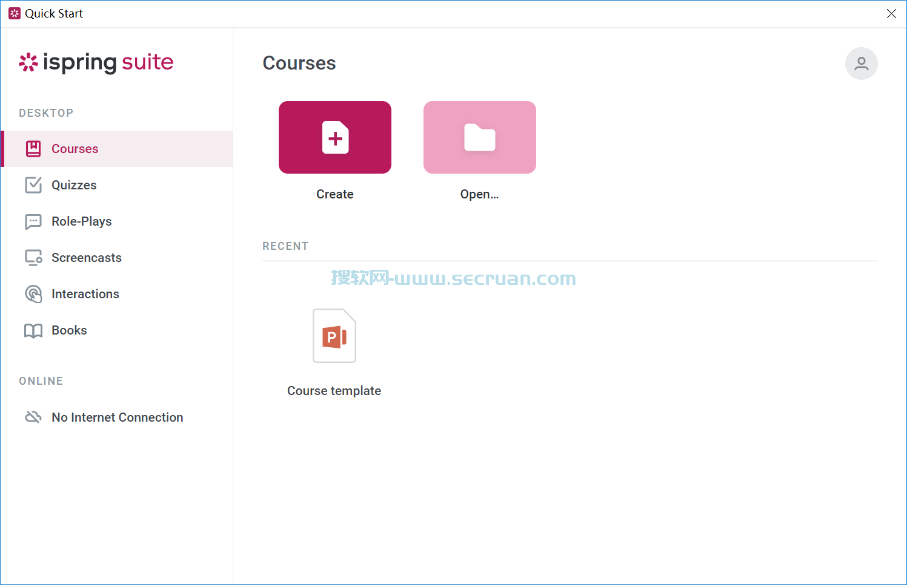Click the ONLINE sidebar heading
The image size is (907, 585).
pyautogui.click(x=41, y=381)
